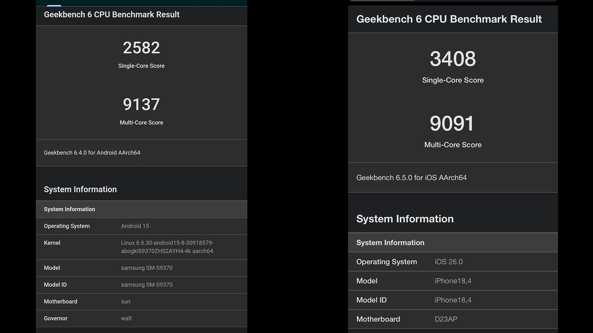The width and height of the screenshot is (593, 333).
Task: Click the 'iOS 26.0' operating system value
Action: (449, 262)
